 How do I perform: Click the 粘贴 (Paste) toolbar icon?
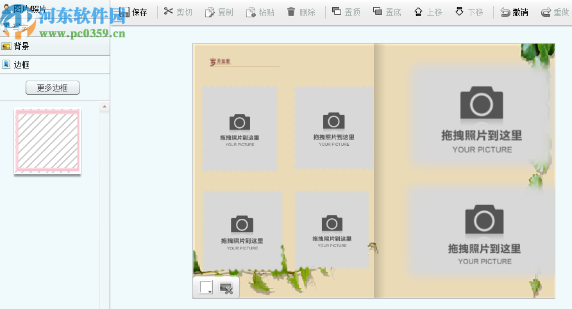point(251,12)
